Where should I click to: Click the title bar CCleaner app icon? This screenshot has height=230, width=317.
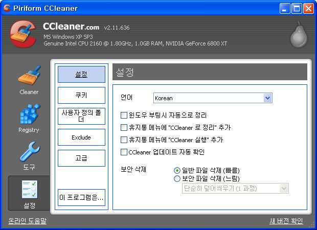pyautogui.click(x=7, y=8)
